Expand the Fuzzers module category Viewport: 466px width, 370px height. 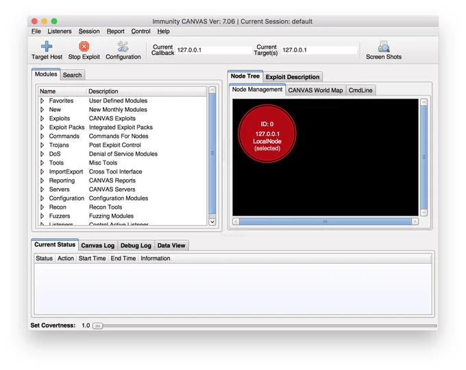coord(42,216)
